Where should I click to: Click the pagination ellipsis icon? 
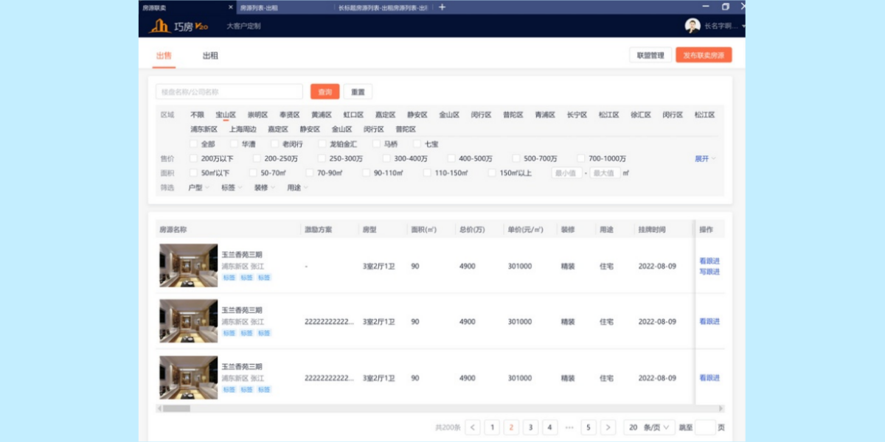[x=569, y=427]
